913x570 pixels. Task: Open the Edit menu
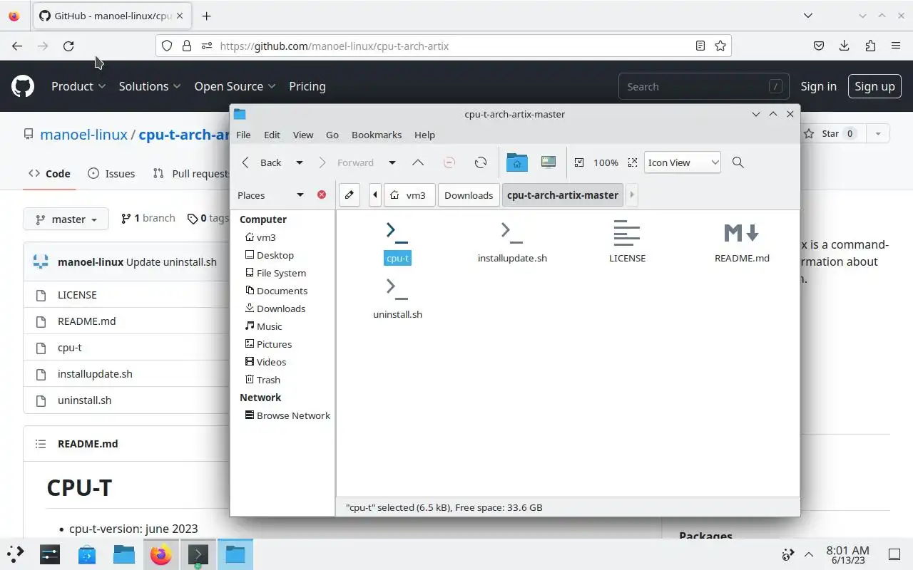click(x=272, y=135)
